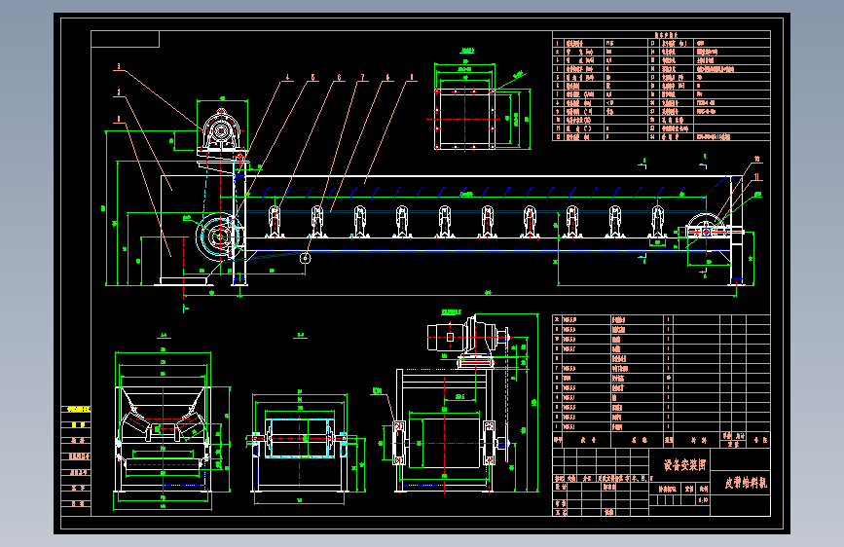Select the tail pulley at conveyor right end

pyautogui.click(x=706, y=231)
